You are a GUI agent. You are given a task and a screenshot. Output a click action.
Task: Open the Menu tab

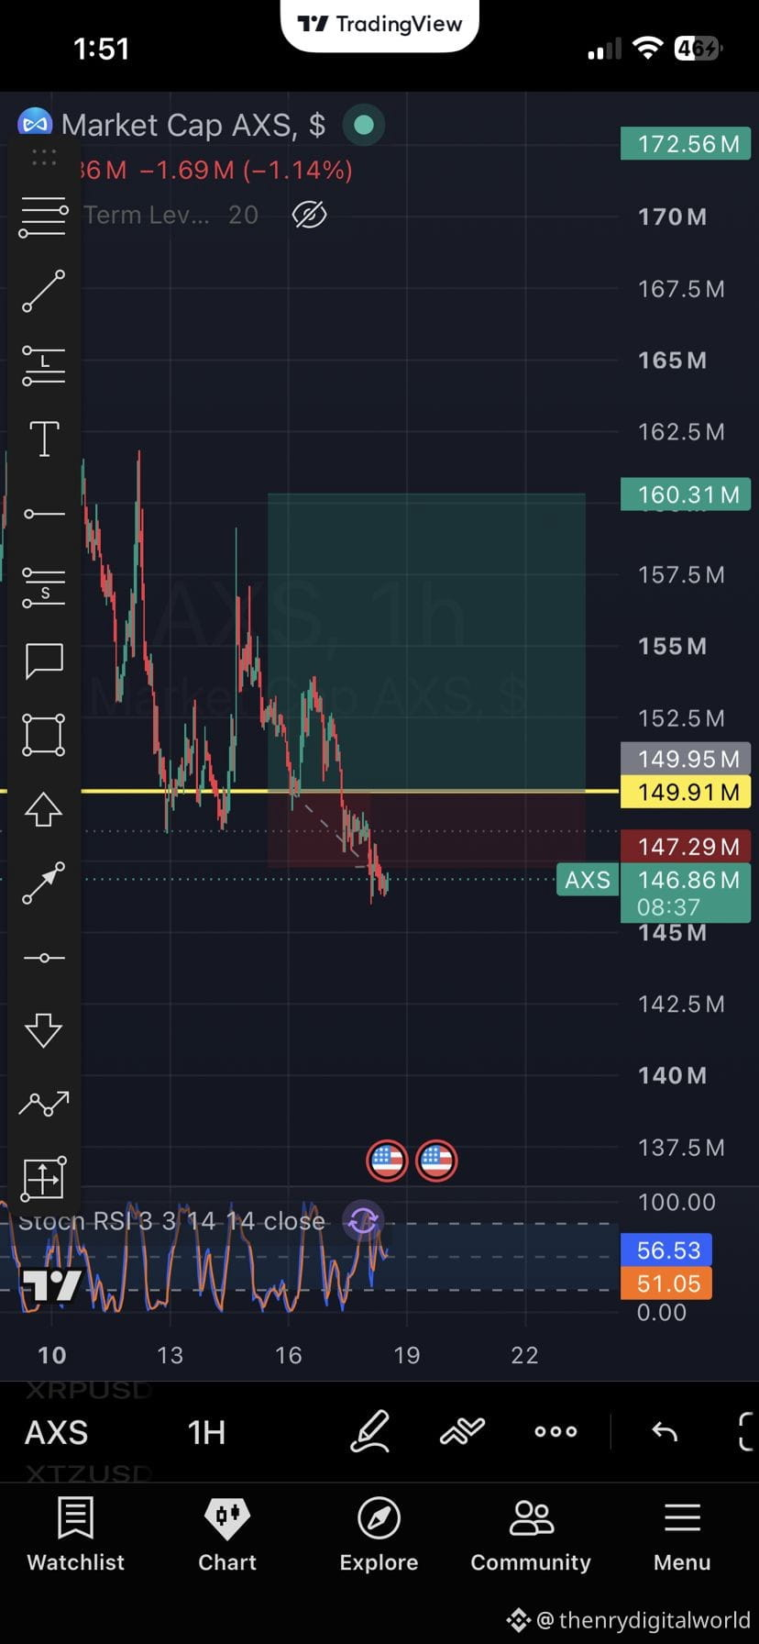[x=682, y=1535]
